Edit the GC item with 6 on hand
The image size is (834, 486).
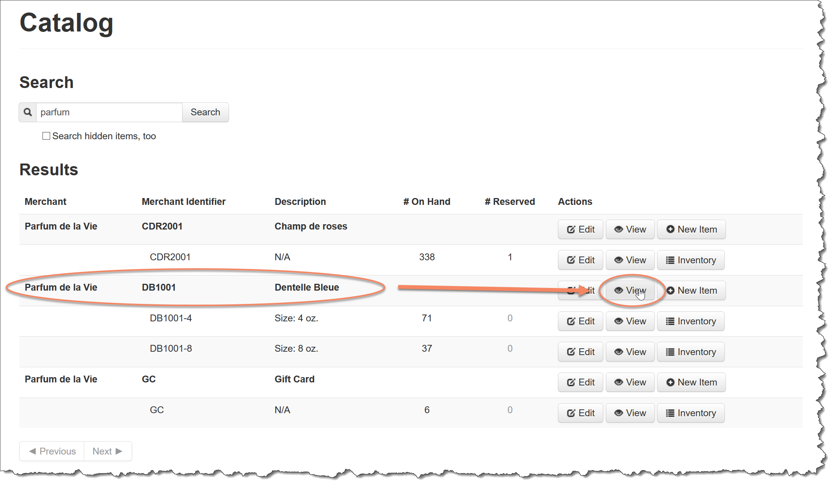tap(580, 413)
